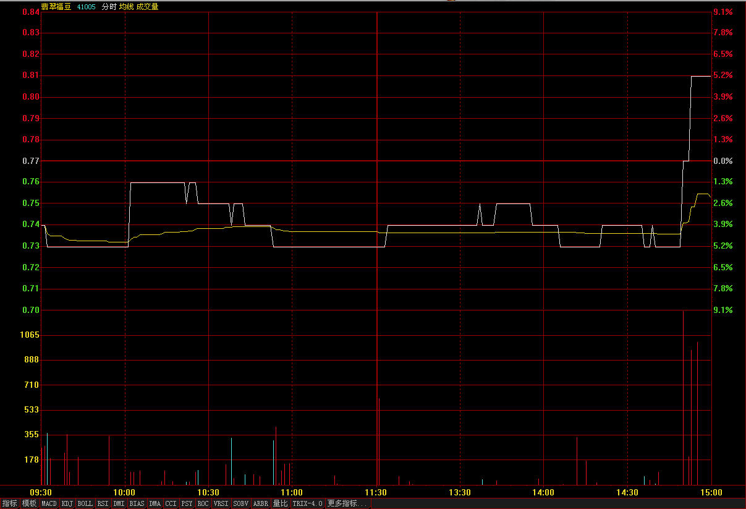
Task: Switch to the KDJ indicator tab
Action: point(67,503)
